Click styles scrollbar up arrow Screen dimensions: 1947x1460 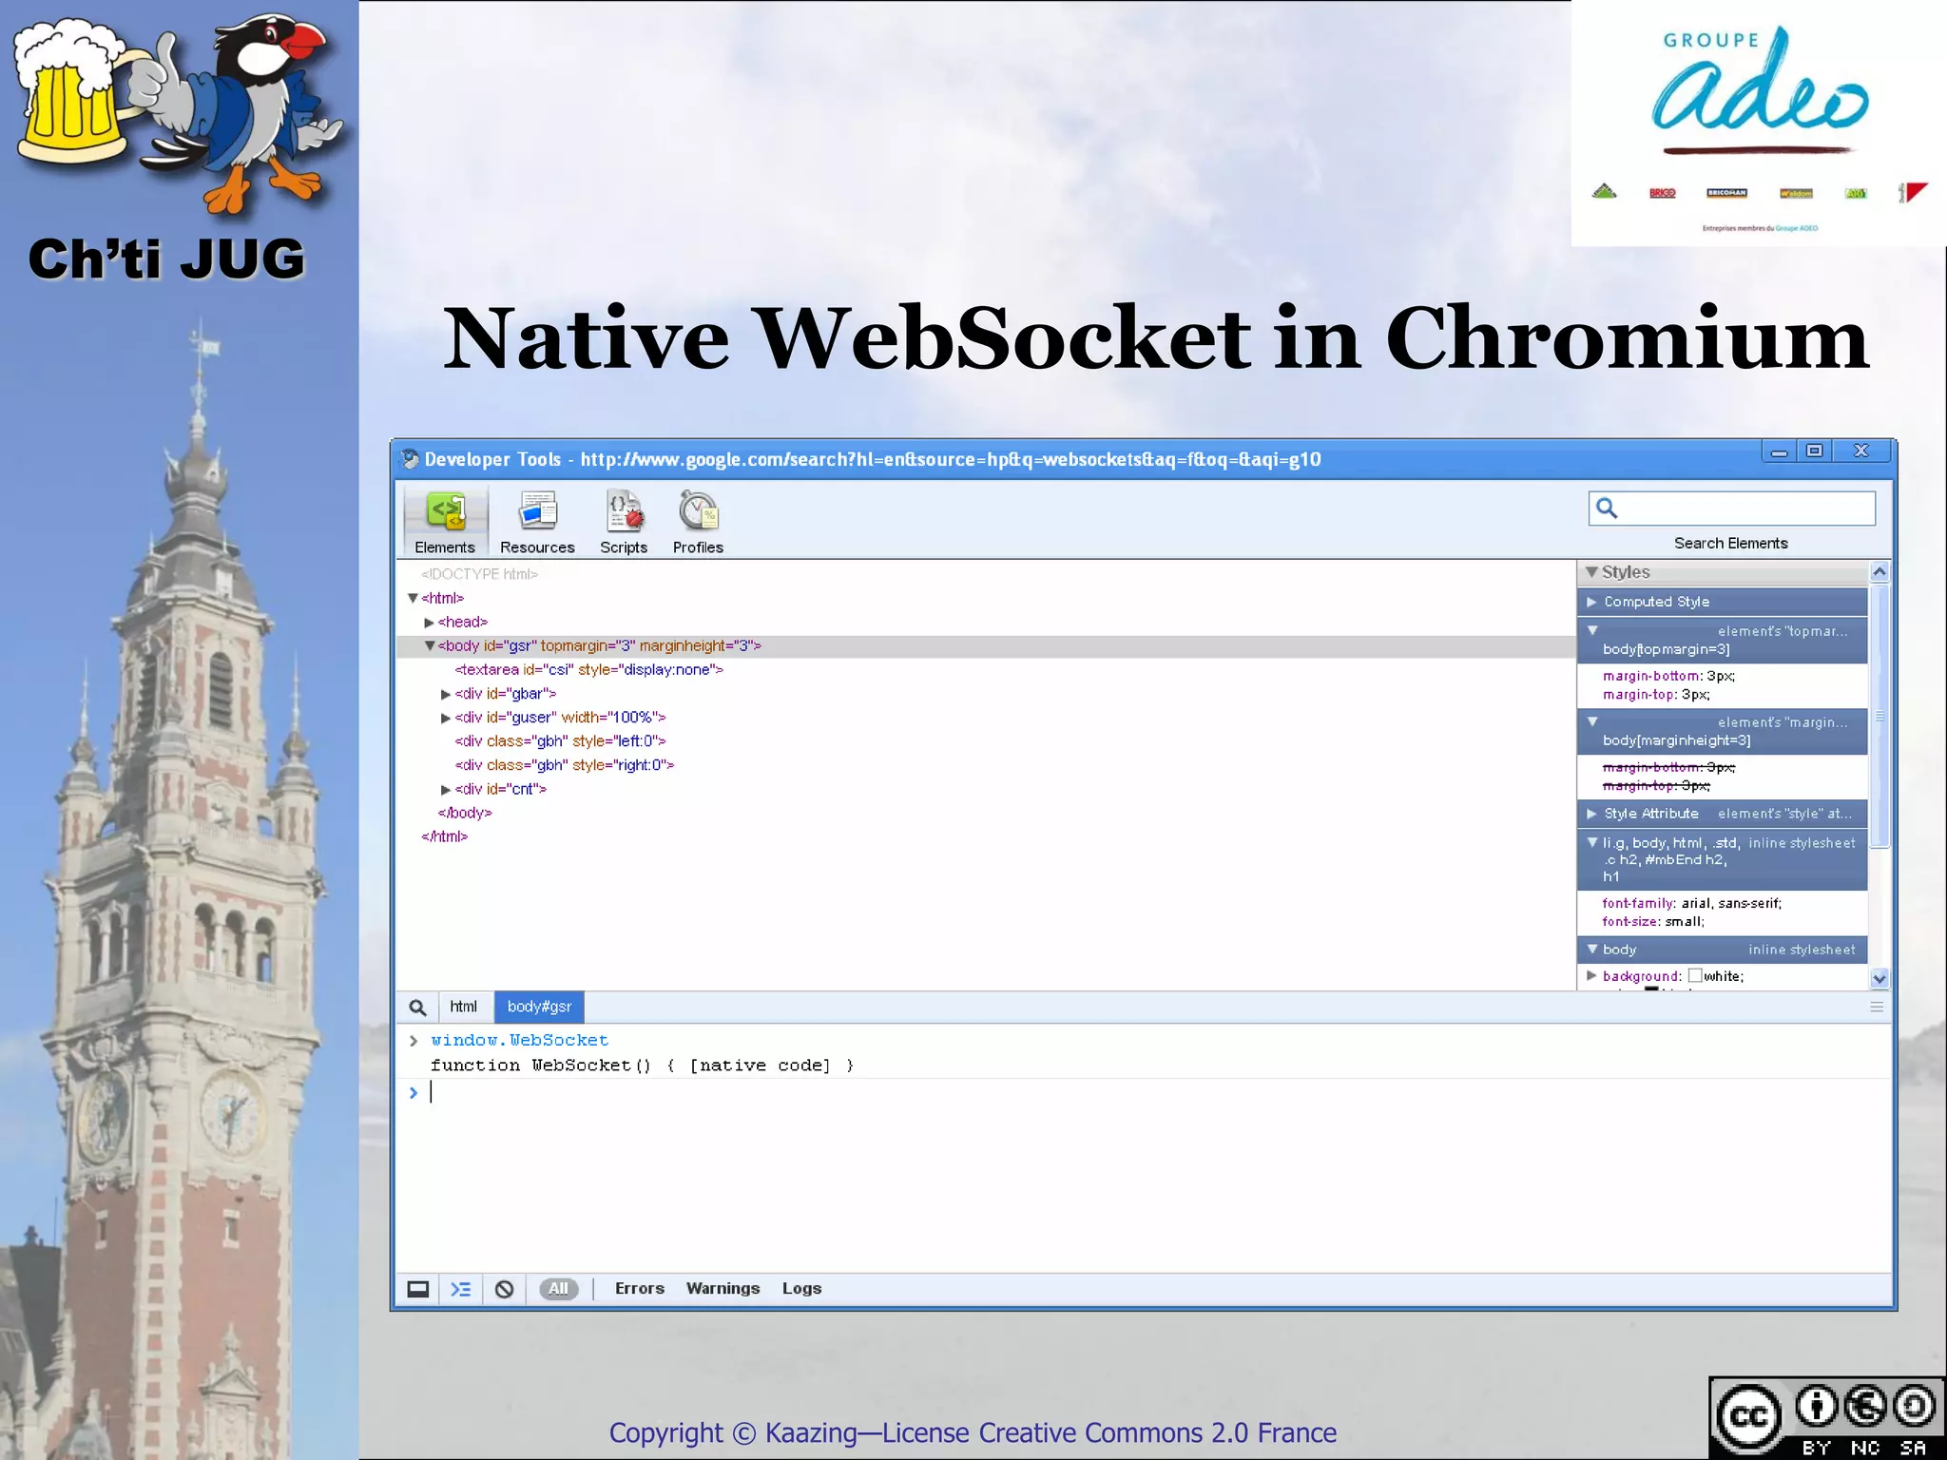(x=1879, y=571)
